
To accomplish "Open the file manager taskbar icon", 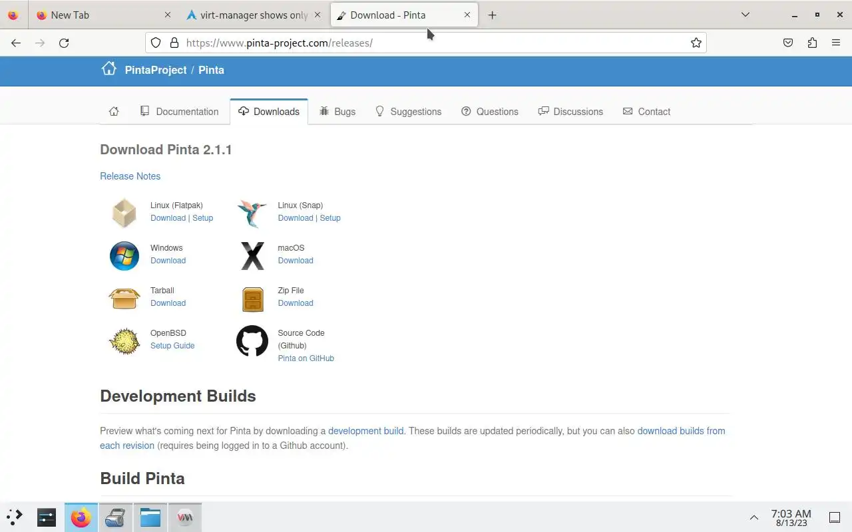I will click(150, 517).
